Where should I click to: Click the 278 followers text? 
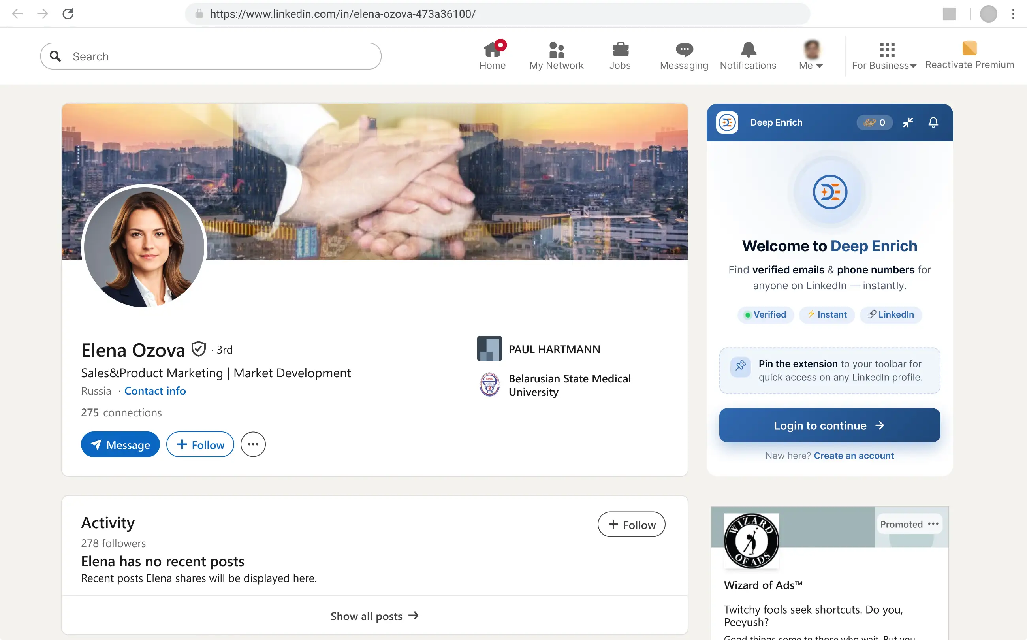coord(113,543)
